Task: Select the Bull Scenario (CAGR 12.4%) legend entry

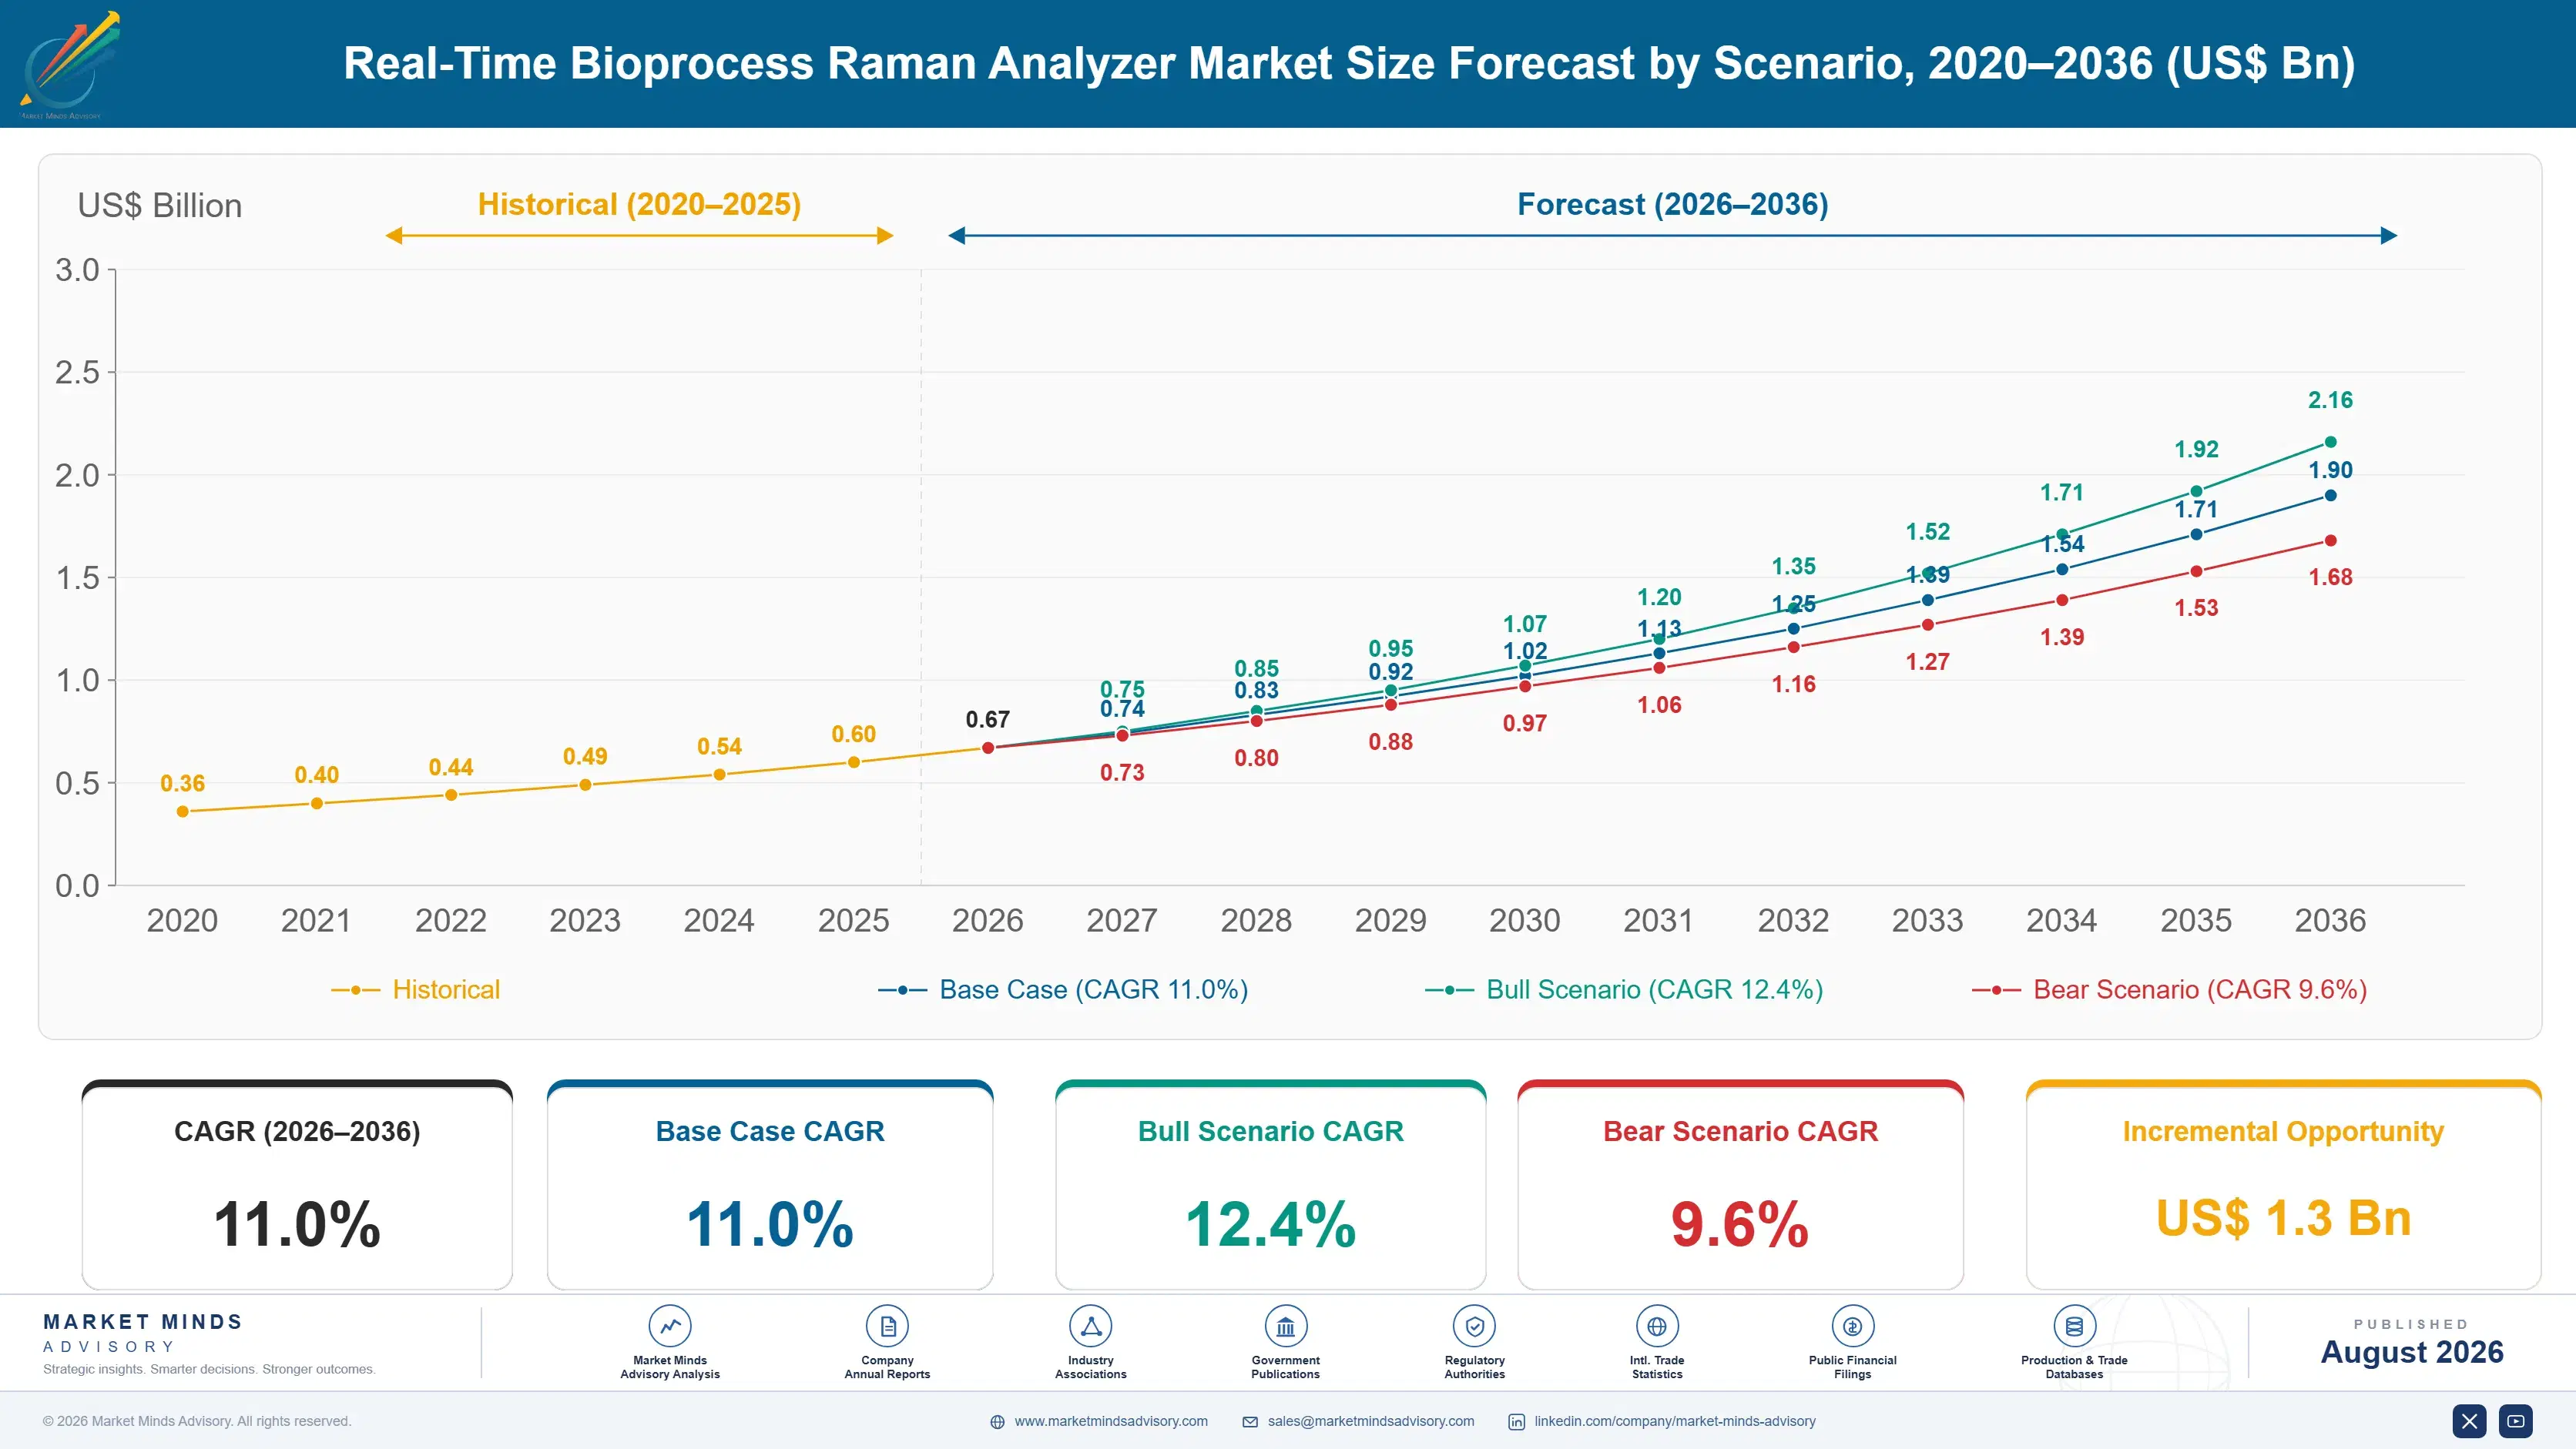Action: click(x=1624, y=989)
